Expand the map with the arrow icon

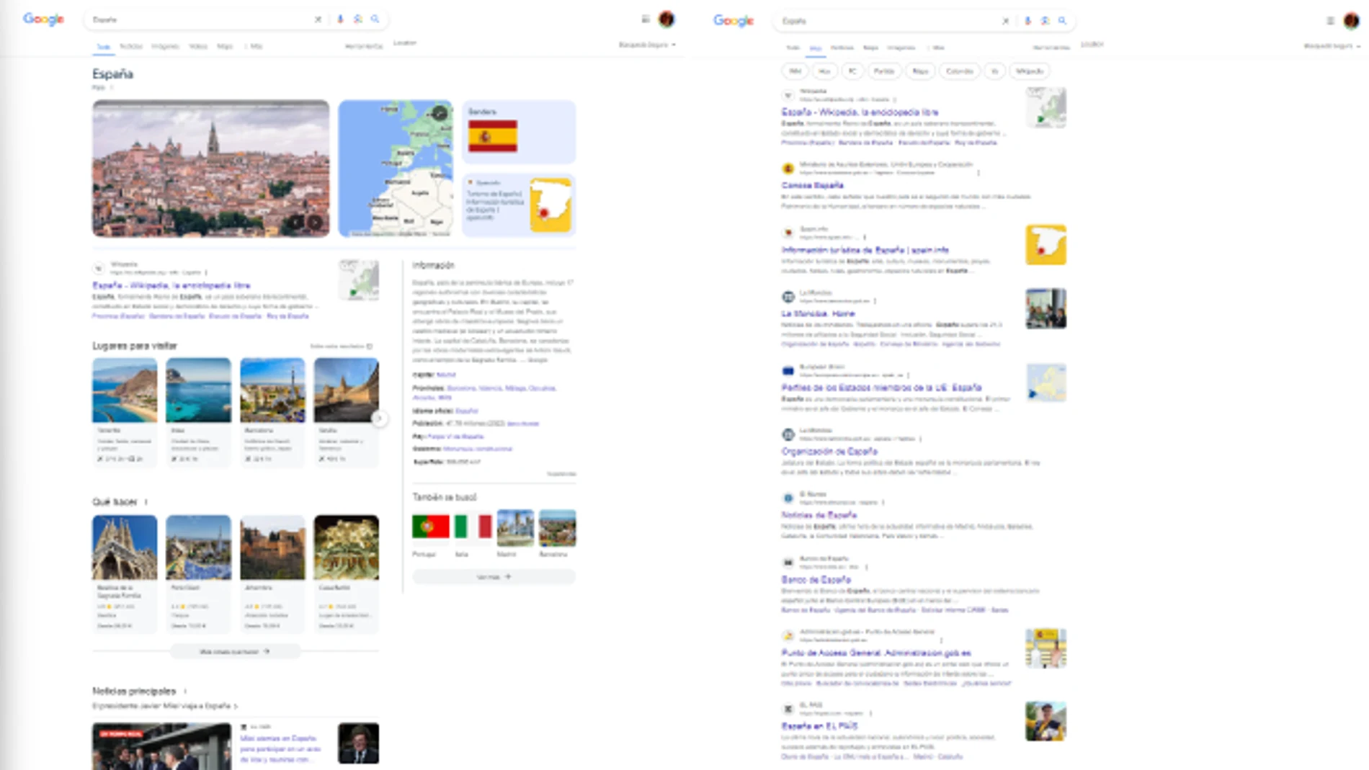point(440,113)
